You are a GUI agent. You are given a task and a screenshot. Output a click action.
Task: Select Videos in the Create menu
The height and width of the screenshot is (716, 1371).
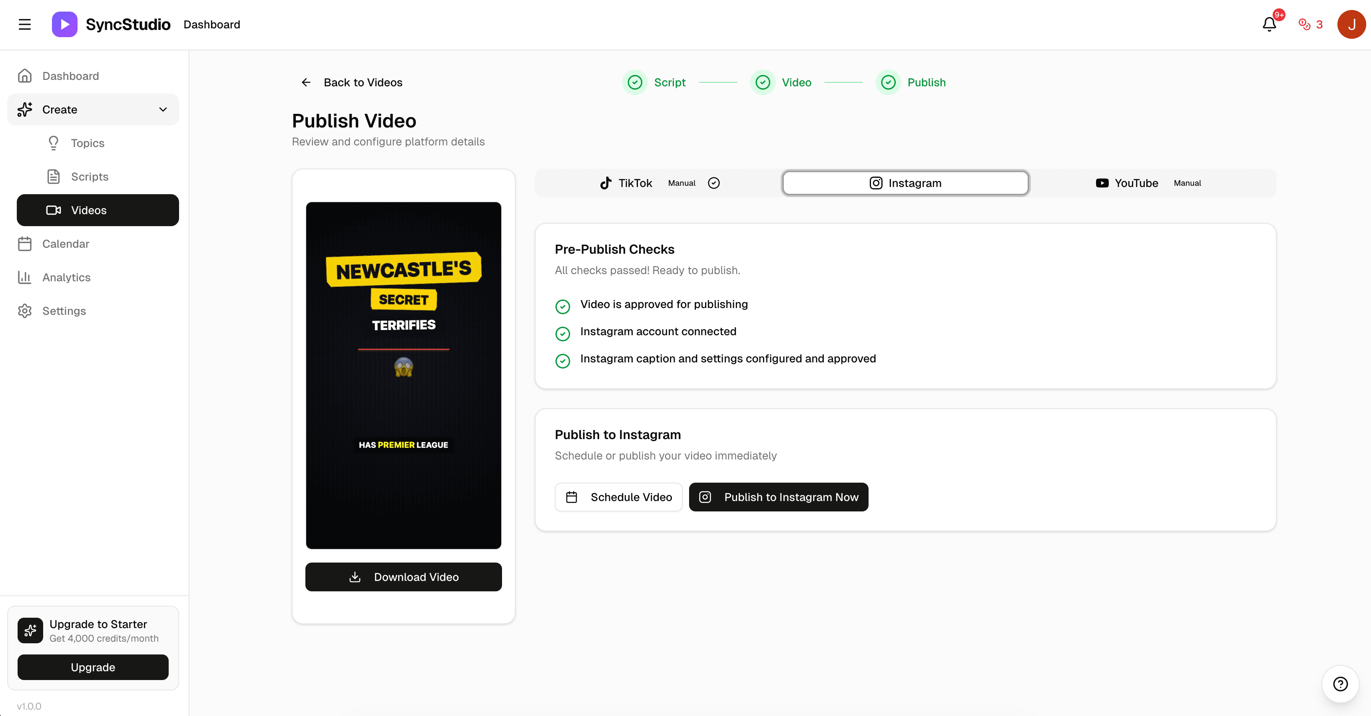[90, 210]
